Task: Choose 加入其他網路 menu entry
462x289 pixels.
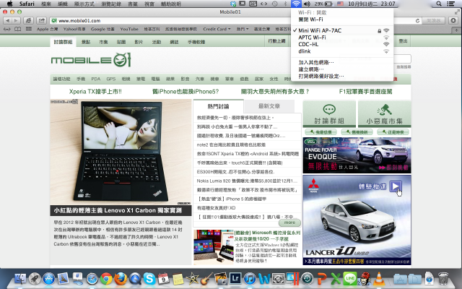Action: (x=341, y=63)
